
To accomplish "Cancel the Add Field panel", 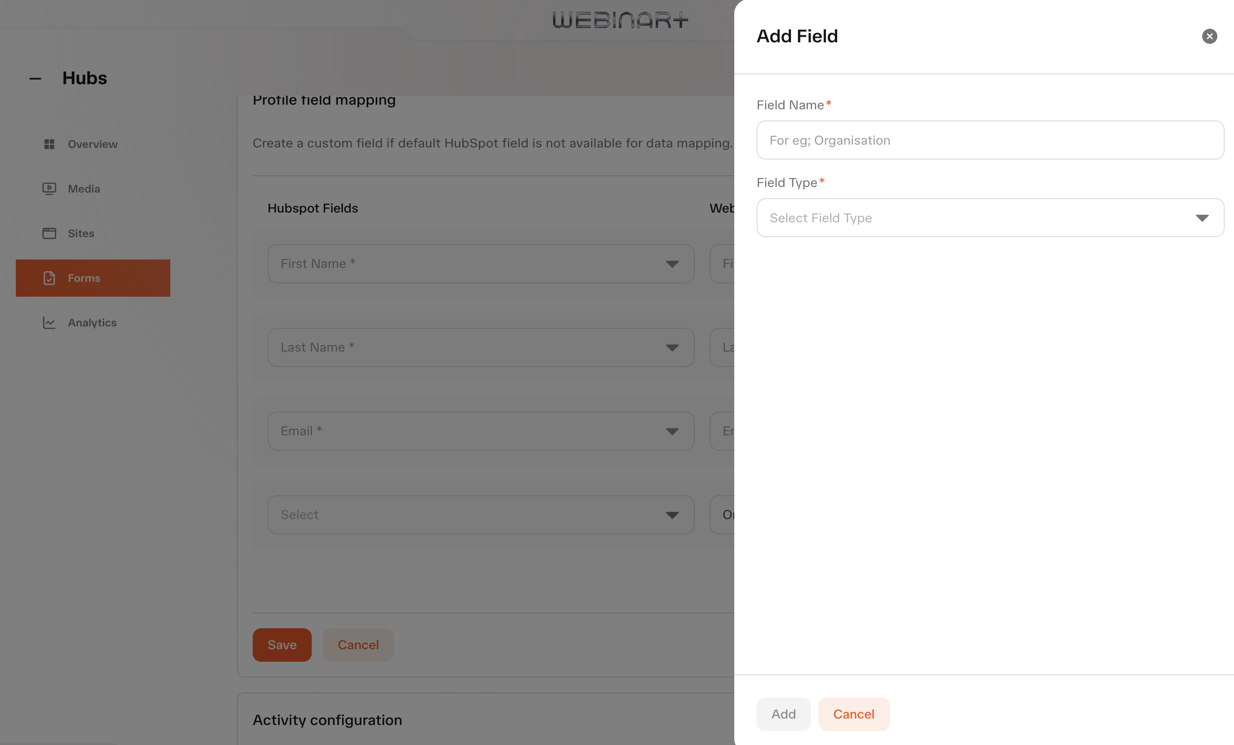I will [853, 714].
